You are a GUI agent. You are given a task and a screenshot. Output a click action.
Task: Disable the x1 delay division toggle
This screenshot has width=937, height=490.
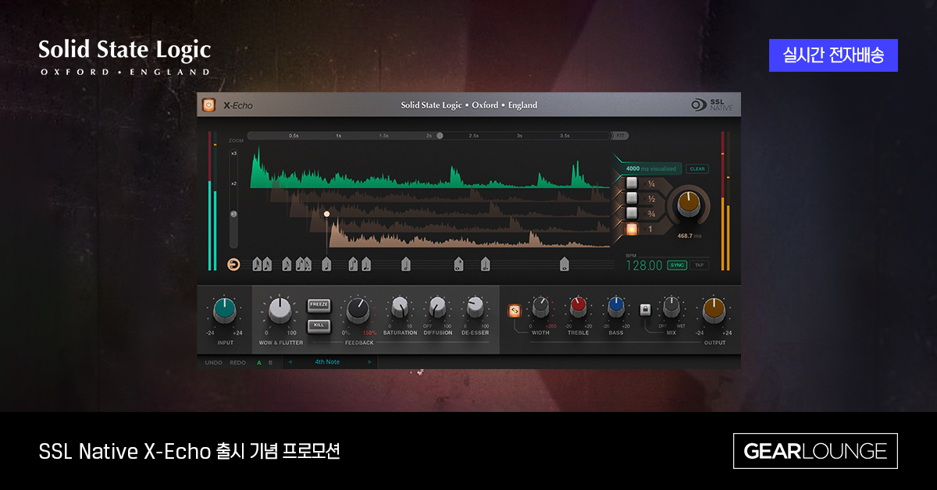[631, 228]
